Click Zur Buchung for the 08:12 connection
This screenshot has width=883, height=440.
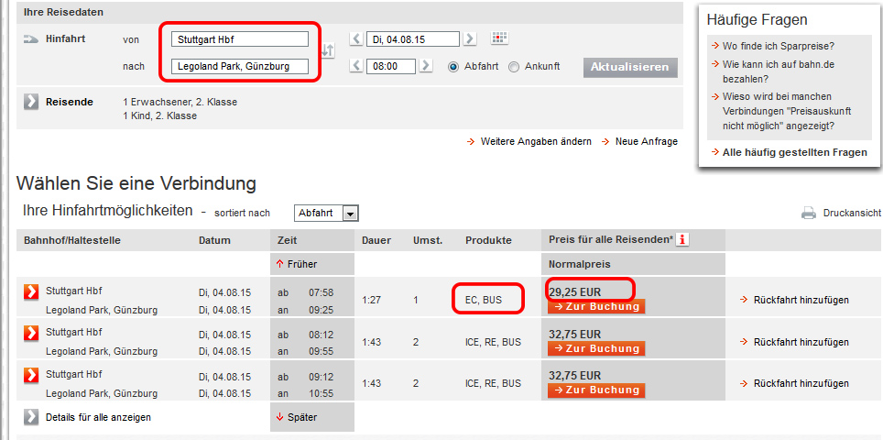(595, 348)
